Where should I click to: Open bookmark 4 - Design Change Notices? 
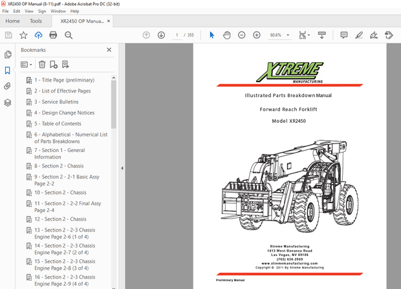click(64, 112)
